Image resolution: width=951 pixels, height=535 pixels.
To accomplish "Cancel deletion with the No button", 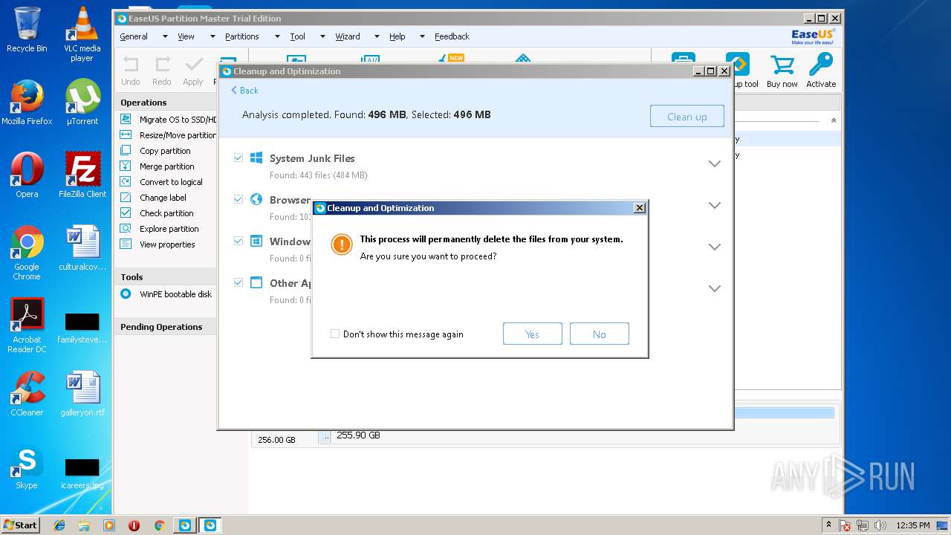I will [x=600, y=334].
